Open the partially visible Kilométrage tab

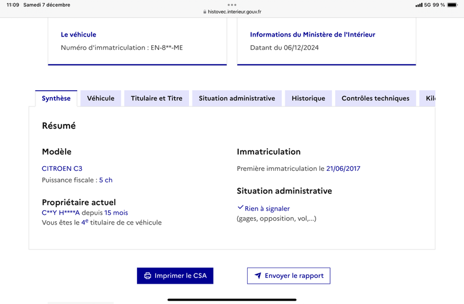(x=427, y=98)
